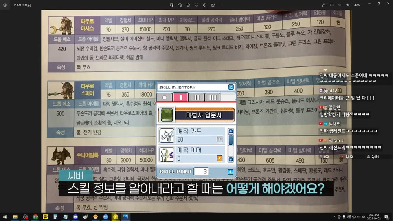Viewport: 393px width, 221px height.
Task: Enter fullscreen with the diagonal arrows icon
Action: pyautogui.click(x=323, y=5)
